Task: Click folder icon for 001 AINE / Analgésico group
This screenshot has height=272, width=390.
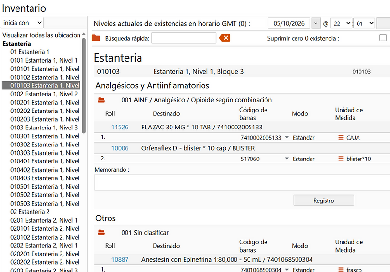Action: pos(101,100)
